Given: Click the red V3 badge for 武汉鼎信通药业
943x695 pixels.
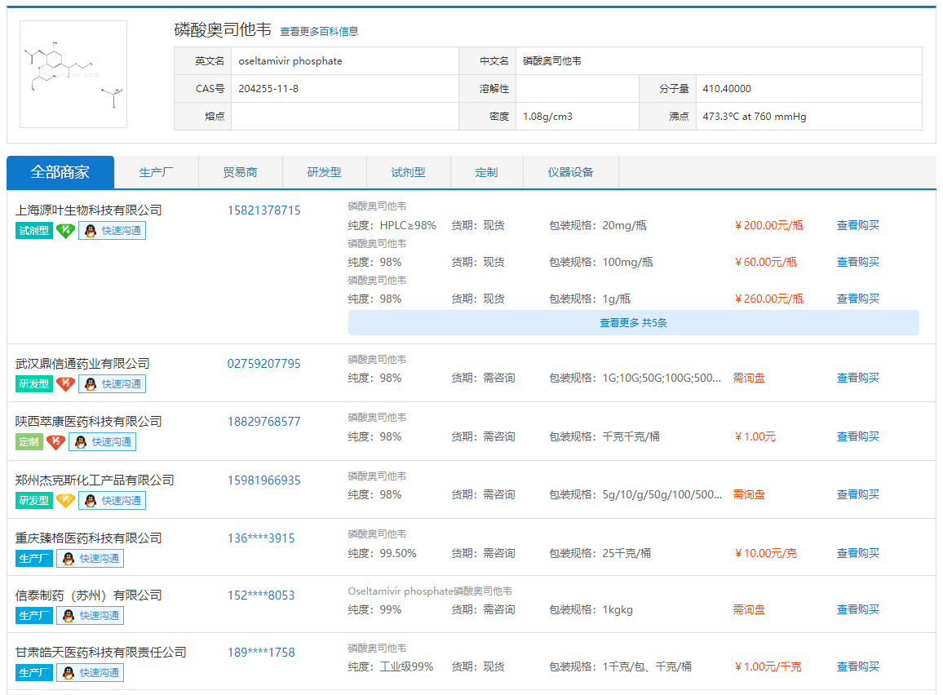Looking at the screenshot, I should coord(65,384).
